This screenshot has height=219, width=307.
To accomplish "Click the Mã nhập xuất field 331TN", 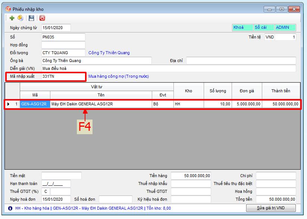I will (x=63, y=76).
